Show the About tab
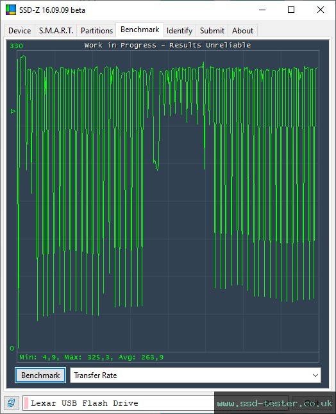Viewport: 336px width, 414px height. [242, 31]
